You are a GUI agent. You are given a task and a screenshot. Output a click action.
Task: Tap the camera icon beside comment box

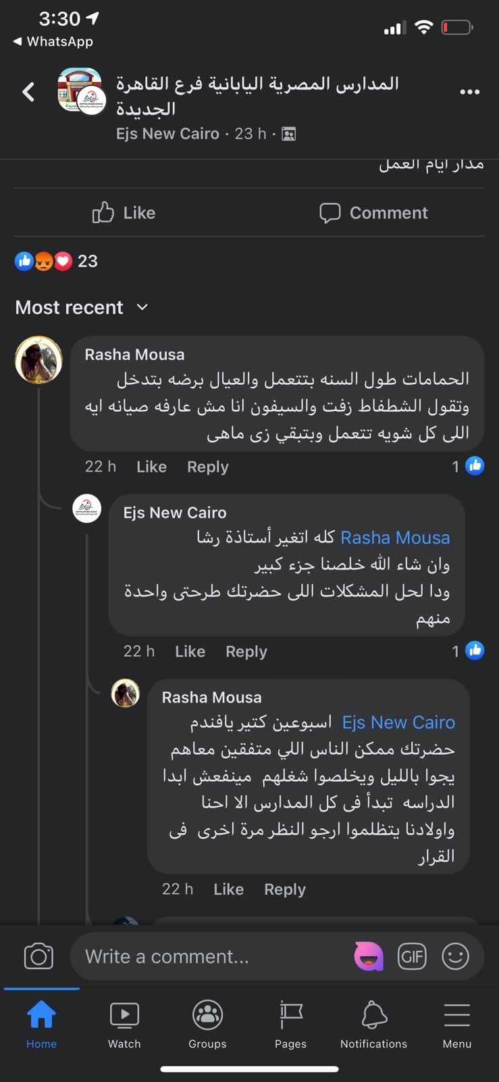pos(38,956)
